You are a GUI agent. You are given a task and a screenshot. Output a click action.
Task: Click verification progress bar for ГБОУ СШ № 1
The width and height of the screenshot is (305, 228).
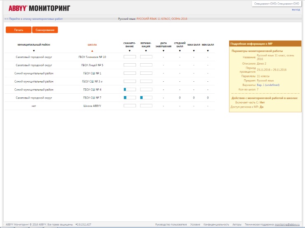pyautogui.click(x=146, y=73)
